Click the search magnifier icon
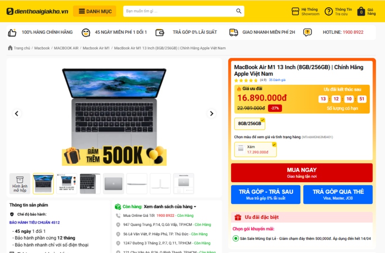The image size is (385, 253). point(239,11)
